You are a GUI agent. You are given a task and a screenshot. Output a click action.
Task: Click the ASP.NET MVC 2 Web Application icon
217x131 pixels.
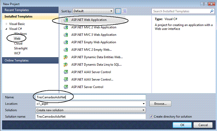[x=66, y=27]
